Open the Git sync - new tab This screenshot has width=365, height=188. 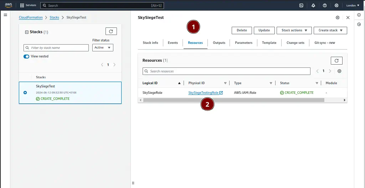[x=325, y=43]
